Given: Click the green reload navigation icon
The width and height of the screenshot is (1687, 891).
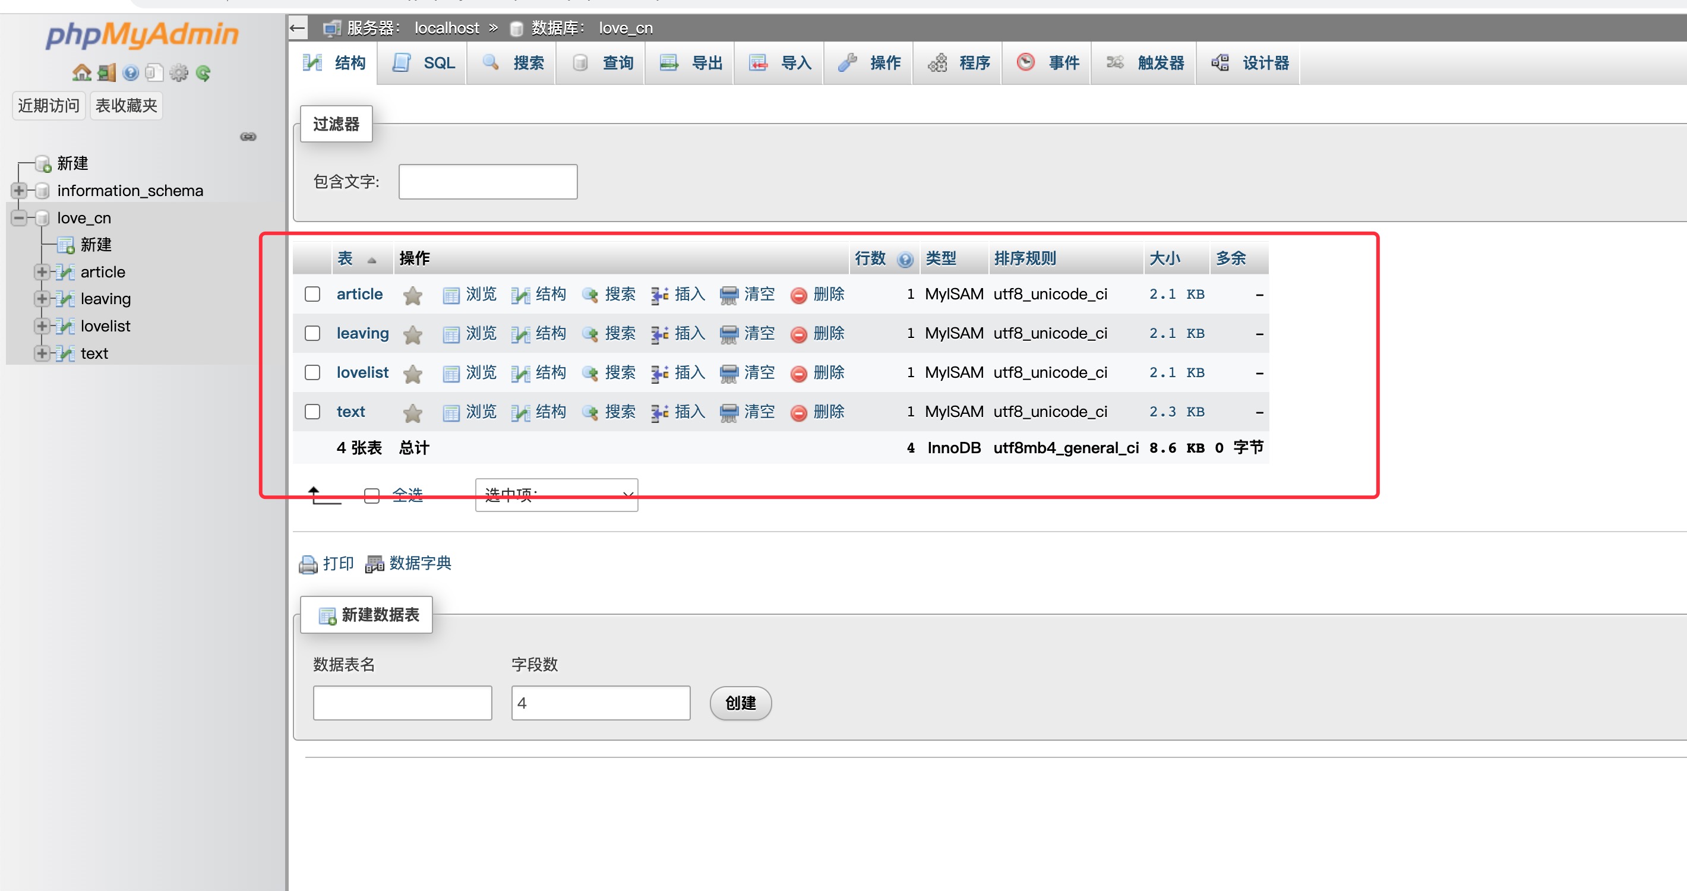Looking at the screenshot, I should click(203, 72).
